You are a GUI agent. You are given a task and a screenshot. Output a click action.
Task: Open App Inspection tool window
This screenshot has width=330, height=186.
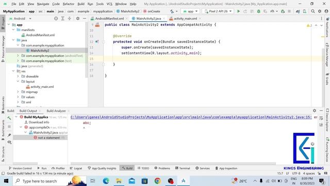tap(226, 168)
